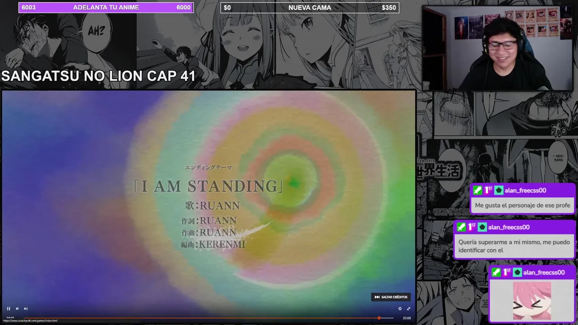Click the 6003 counter value

tap(28, 8)
